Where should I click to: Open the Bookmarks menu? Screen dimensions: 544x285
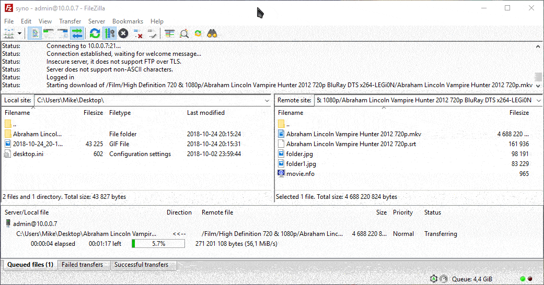pyautogui.click(x=128, y=21)
